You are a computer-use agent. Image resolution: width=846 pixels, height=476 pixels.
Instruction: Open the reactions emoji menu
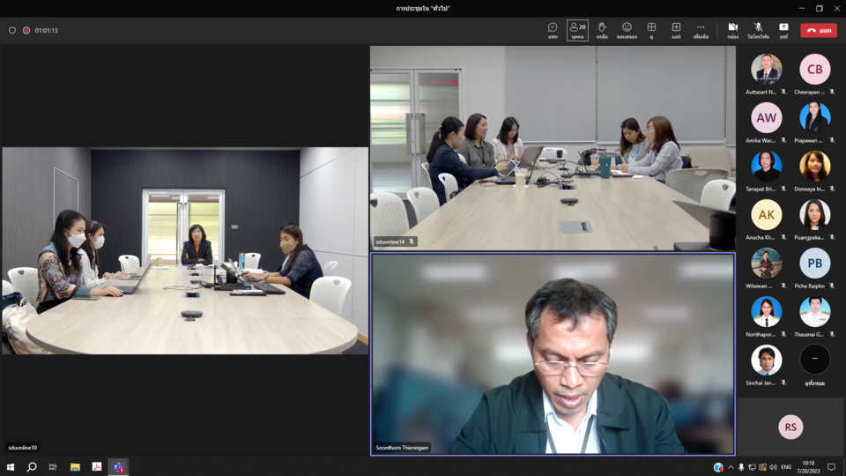[627, 30]
